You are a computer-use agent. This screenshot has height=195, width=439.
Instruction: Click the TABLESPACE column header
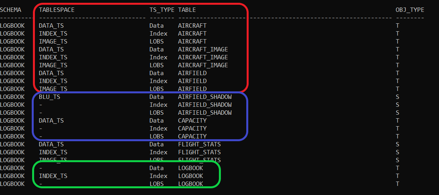[57, 10]
